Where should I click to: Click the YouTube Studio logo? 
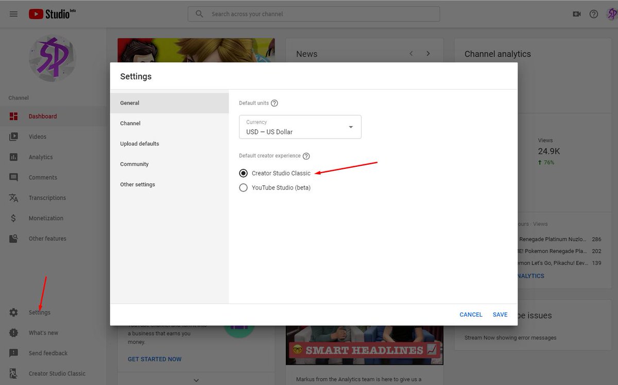click(52, 14)
